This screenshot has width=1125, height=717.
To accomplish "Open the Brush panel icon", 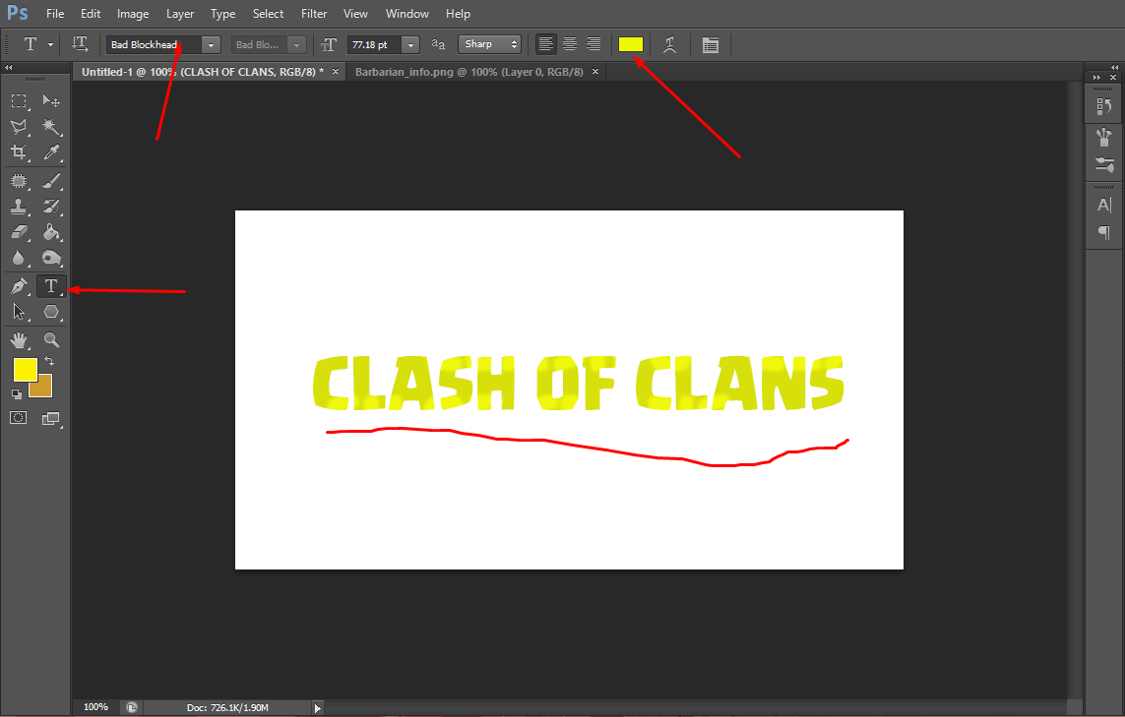I will pyautogui.click(x=1103, y=138).
